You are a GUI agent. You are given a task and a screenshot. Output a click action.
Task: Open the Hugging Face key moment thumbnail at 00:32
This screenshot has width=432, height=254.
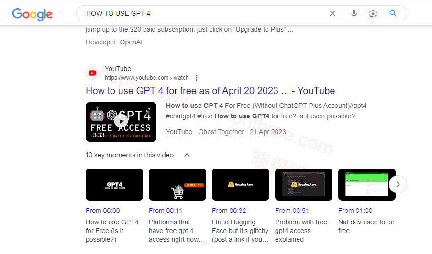[x=241, y=184]
